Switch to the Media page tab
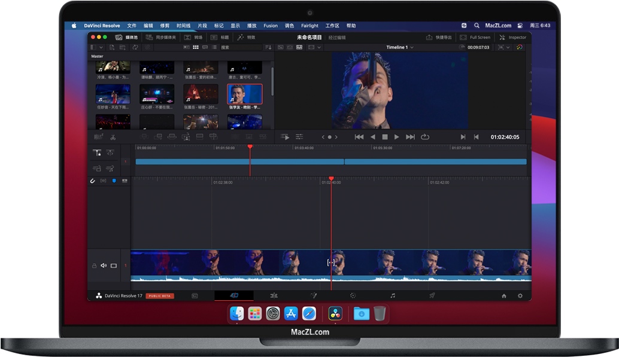Image resolution: width=619 pixels, height=357 pixels. click(x=195, y=295)
